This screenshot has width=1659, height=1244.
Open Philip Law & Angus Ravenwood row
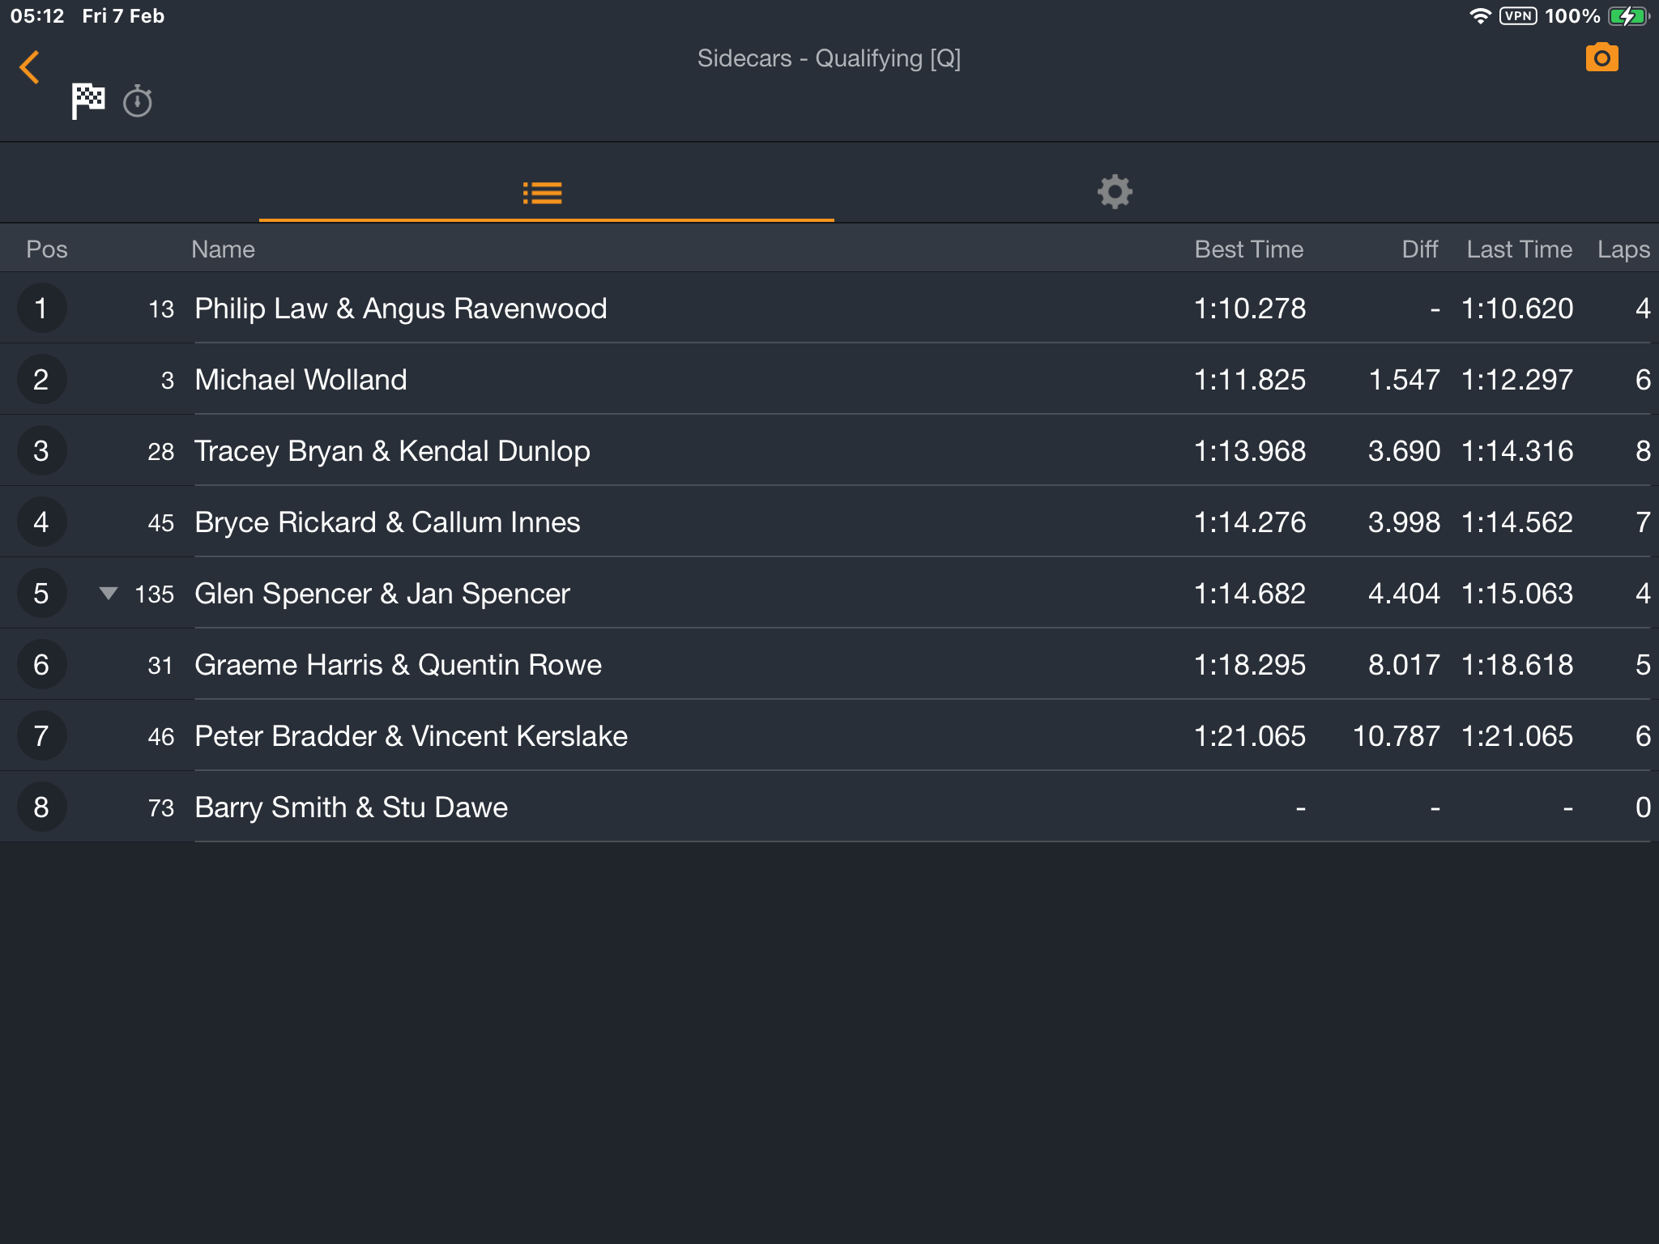pos(829,309)
